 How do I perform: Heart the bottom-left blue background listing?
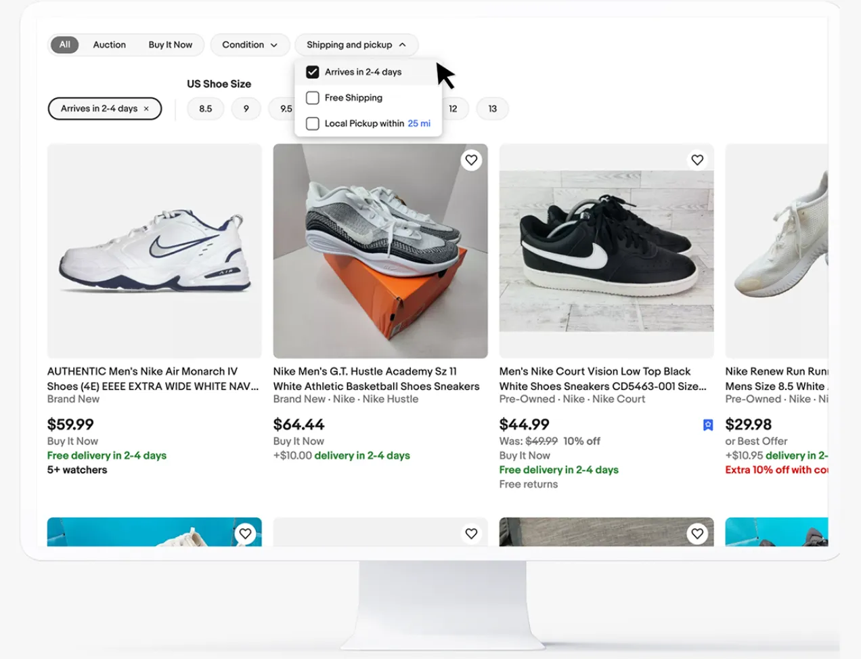coord(245,534)
